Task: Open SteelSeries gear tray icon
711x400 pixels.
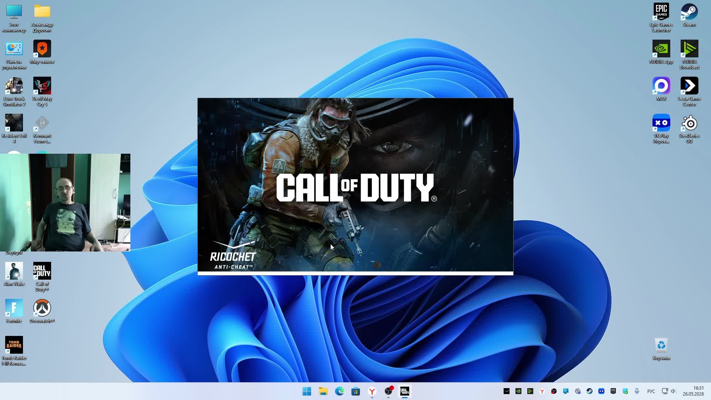Action: pyautogui.click(x=577, y=391)
